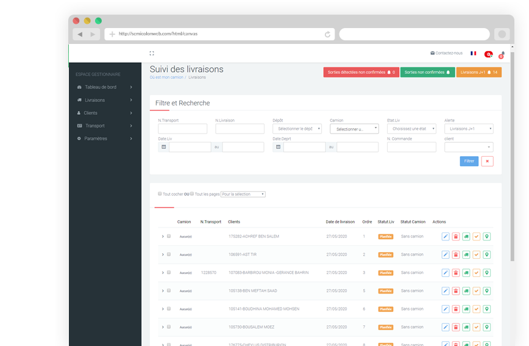Image resolution: width=529 pixels, height=346 pixels.
Task: Click the red X reset filter button
Action: pyautogui.click(x=487, y=161)
